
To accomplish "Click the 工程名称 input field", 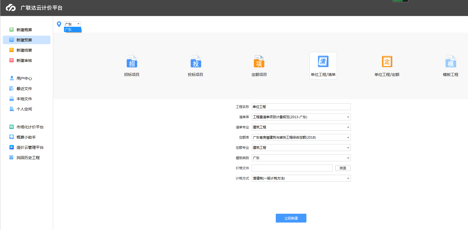I will [301, 107].
